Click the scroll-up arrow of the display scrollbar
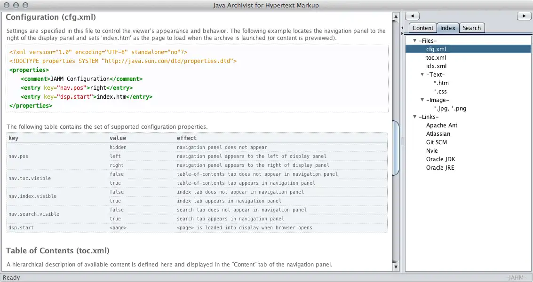Screen dimensions: 533x282 (x=396, y=16)
